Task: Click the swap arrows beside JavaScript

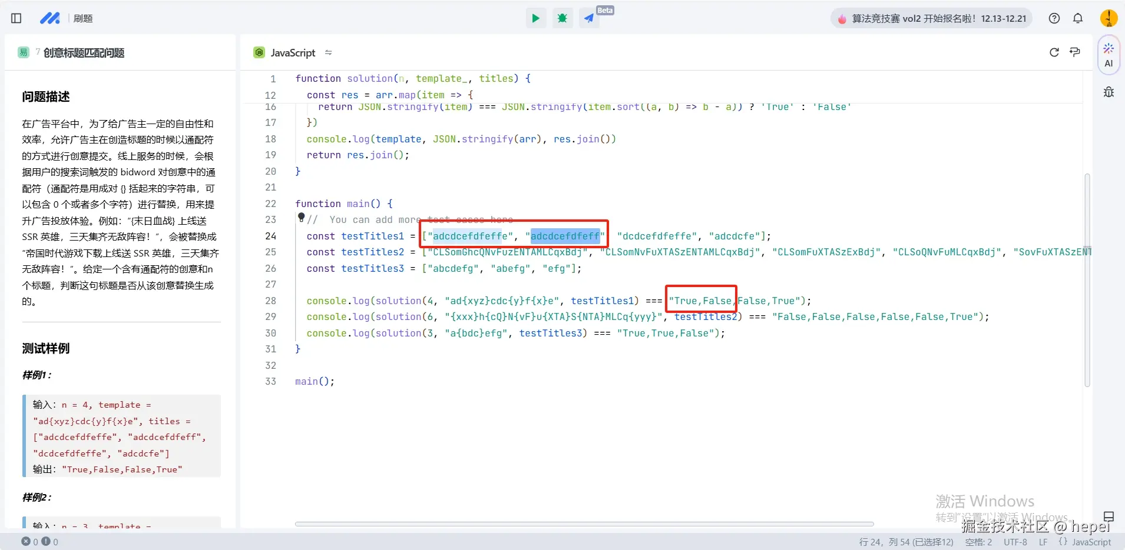Action: pyautogui.click(x=329, y=52)
